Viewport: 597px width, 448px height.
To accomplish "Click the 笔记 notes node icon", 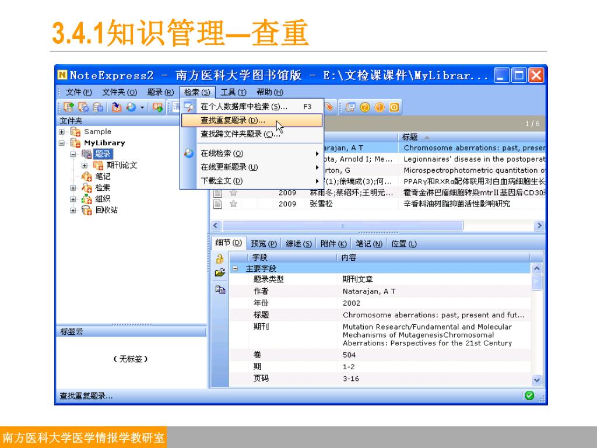I will (x=86, y=176).
